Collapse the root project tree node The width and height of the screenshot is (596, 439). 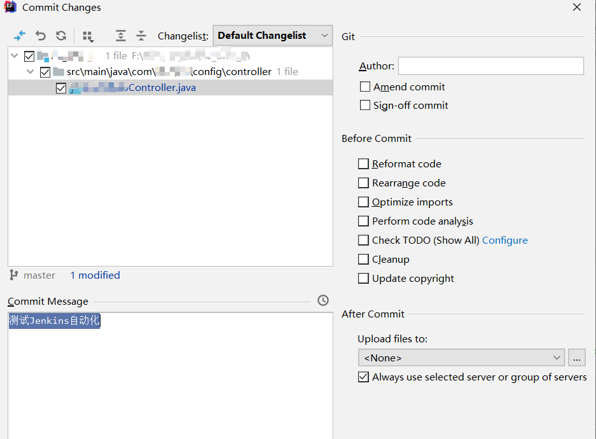point(15,56)
